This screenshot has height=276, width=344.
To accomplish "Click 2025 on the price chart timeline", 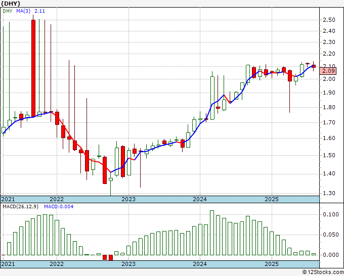I will point(272,199).
